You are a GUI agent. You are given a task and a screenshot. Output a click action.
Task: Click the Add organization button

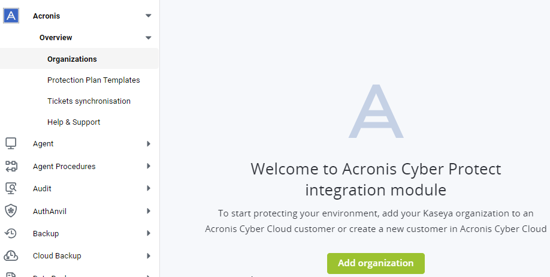376,263
